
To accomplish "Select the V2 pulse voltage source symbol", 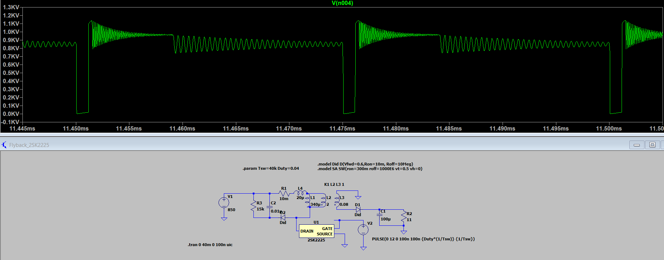I will [x=363, y=230].
